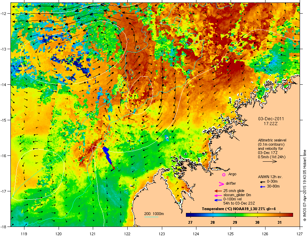Click the 121 longitude axis label
The height and width of the screenshot is (237, 307).
coord(93,234)
